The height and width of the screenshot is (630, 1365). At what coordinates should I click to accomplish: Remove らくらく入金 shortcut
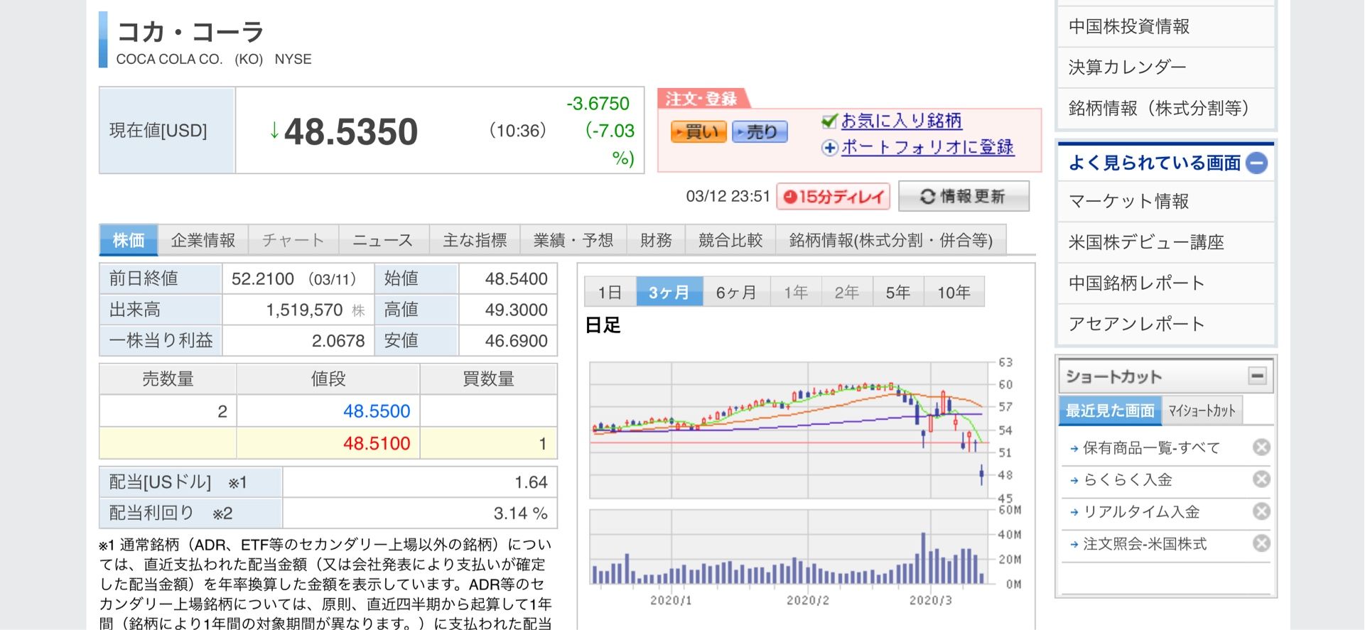coord(1261,479)
